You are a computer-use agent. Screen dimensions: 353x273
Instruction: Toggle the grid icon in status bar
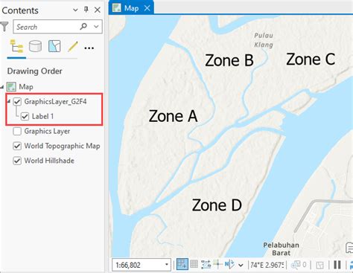(x=194, y=264)
